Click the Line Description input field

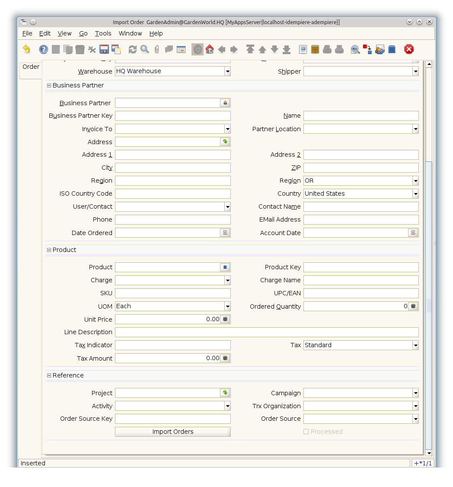[x=266, y=332]
